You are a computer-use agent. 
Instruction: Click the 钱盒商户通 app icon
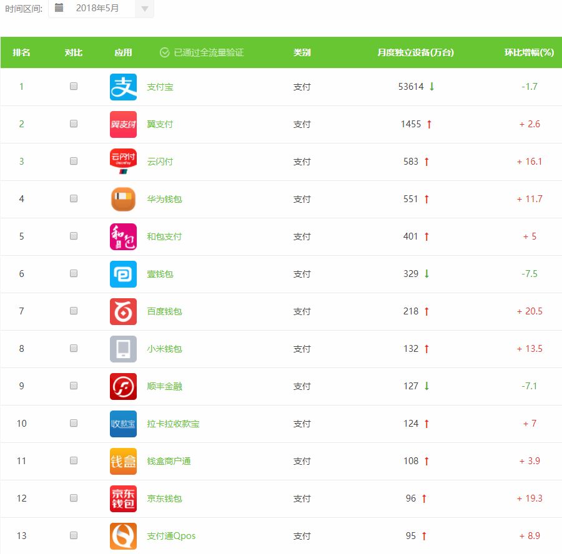pos(123,461)
